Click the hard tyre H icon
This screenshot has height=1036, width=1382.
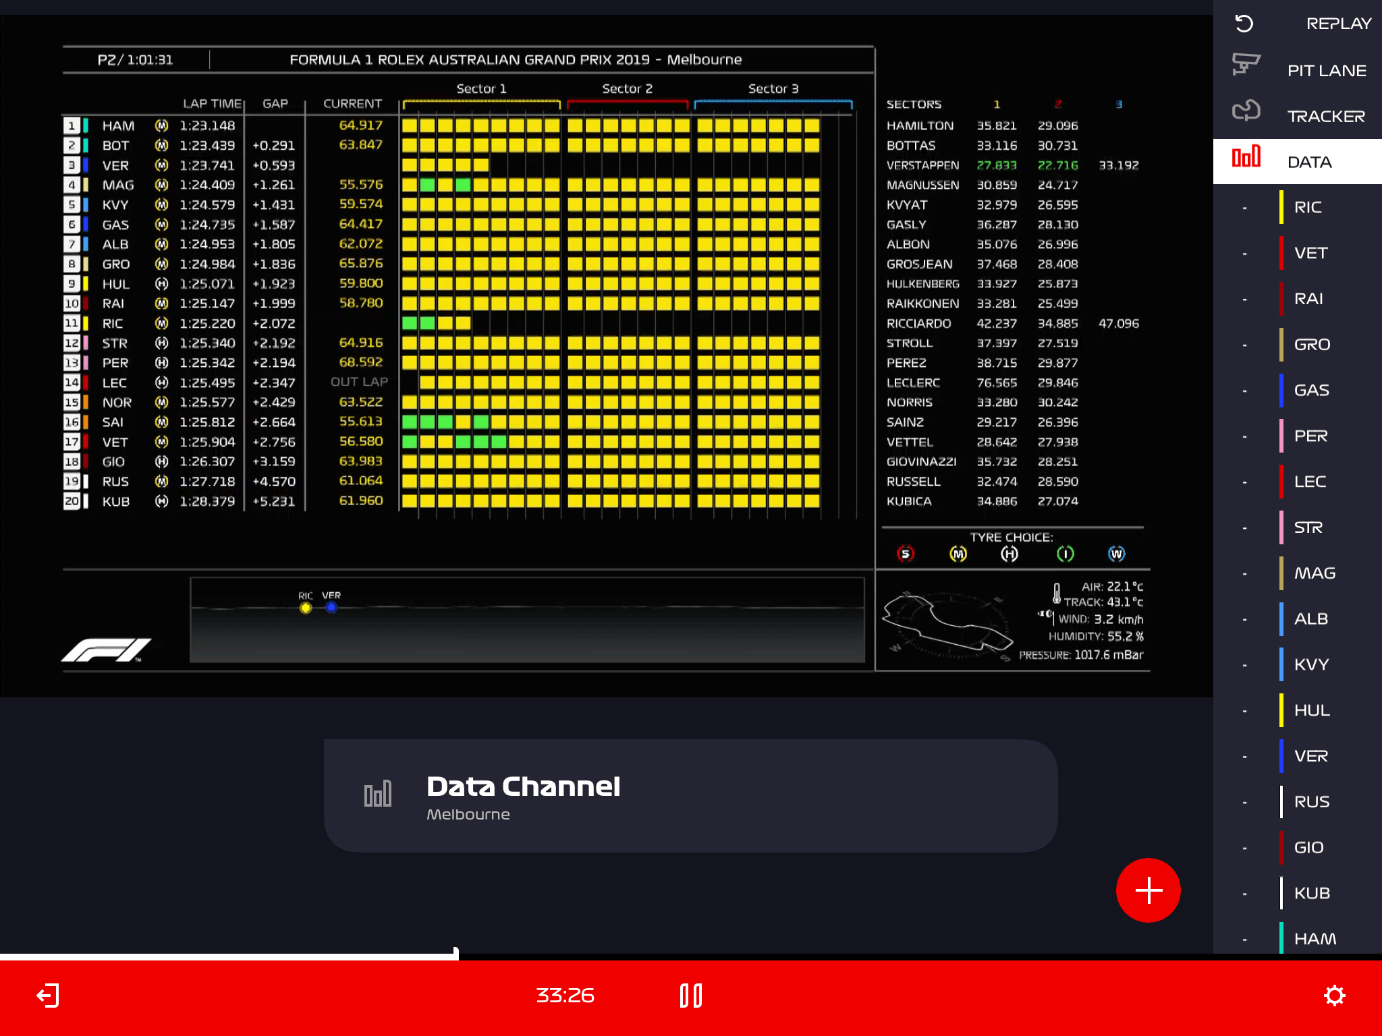[1010, 554]
